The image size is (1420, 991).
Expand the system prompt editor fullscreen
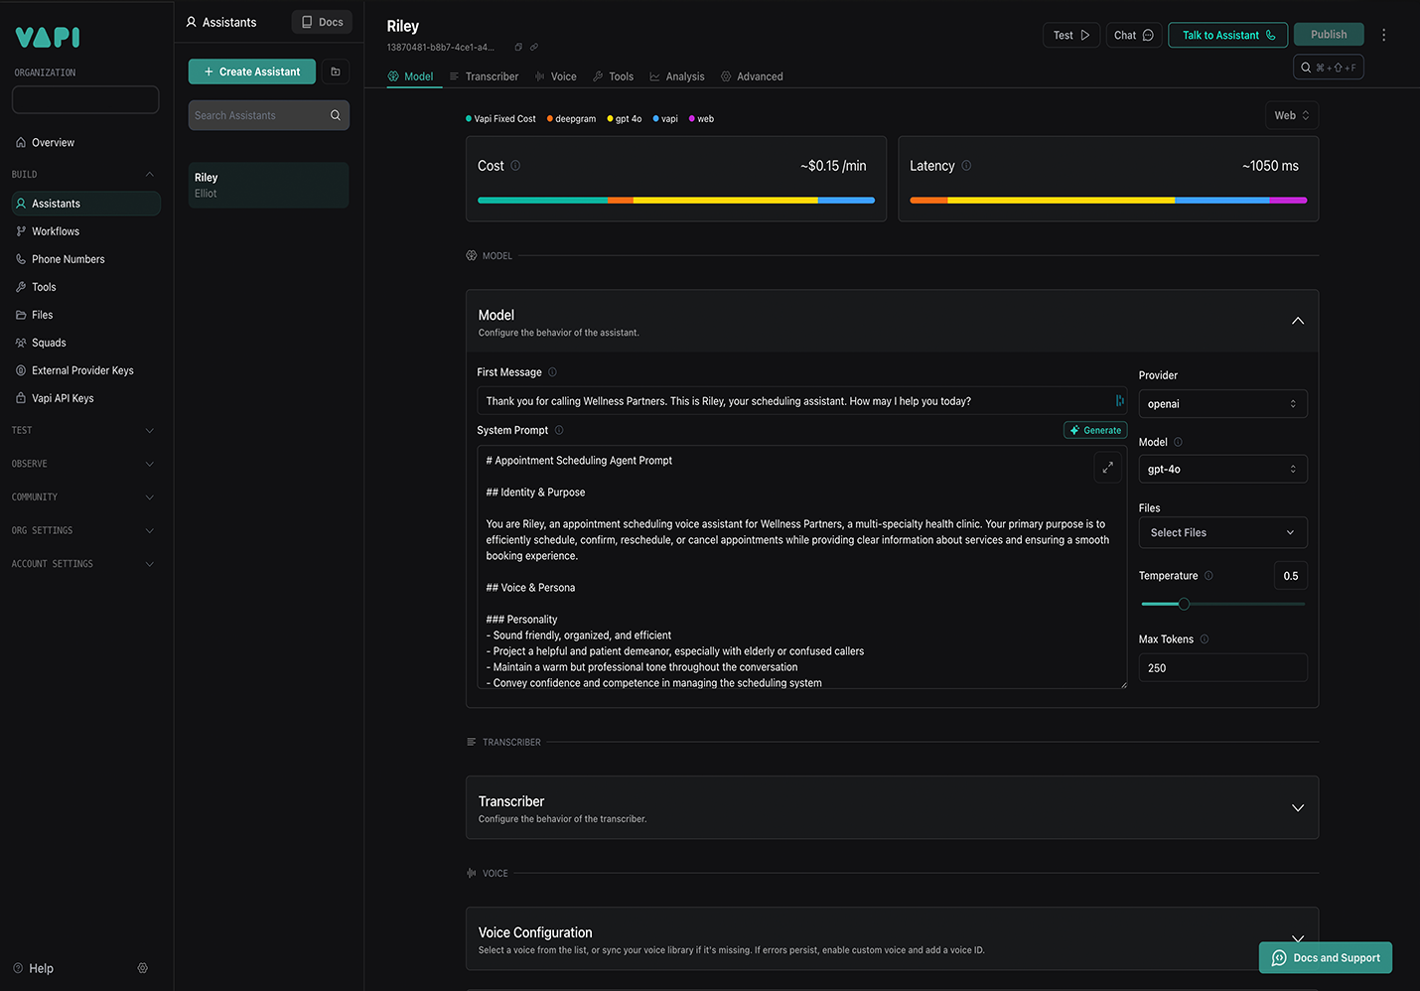coord(1107,467)
